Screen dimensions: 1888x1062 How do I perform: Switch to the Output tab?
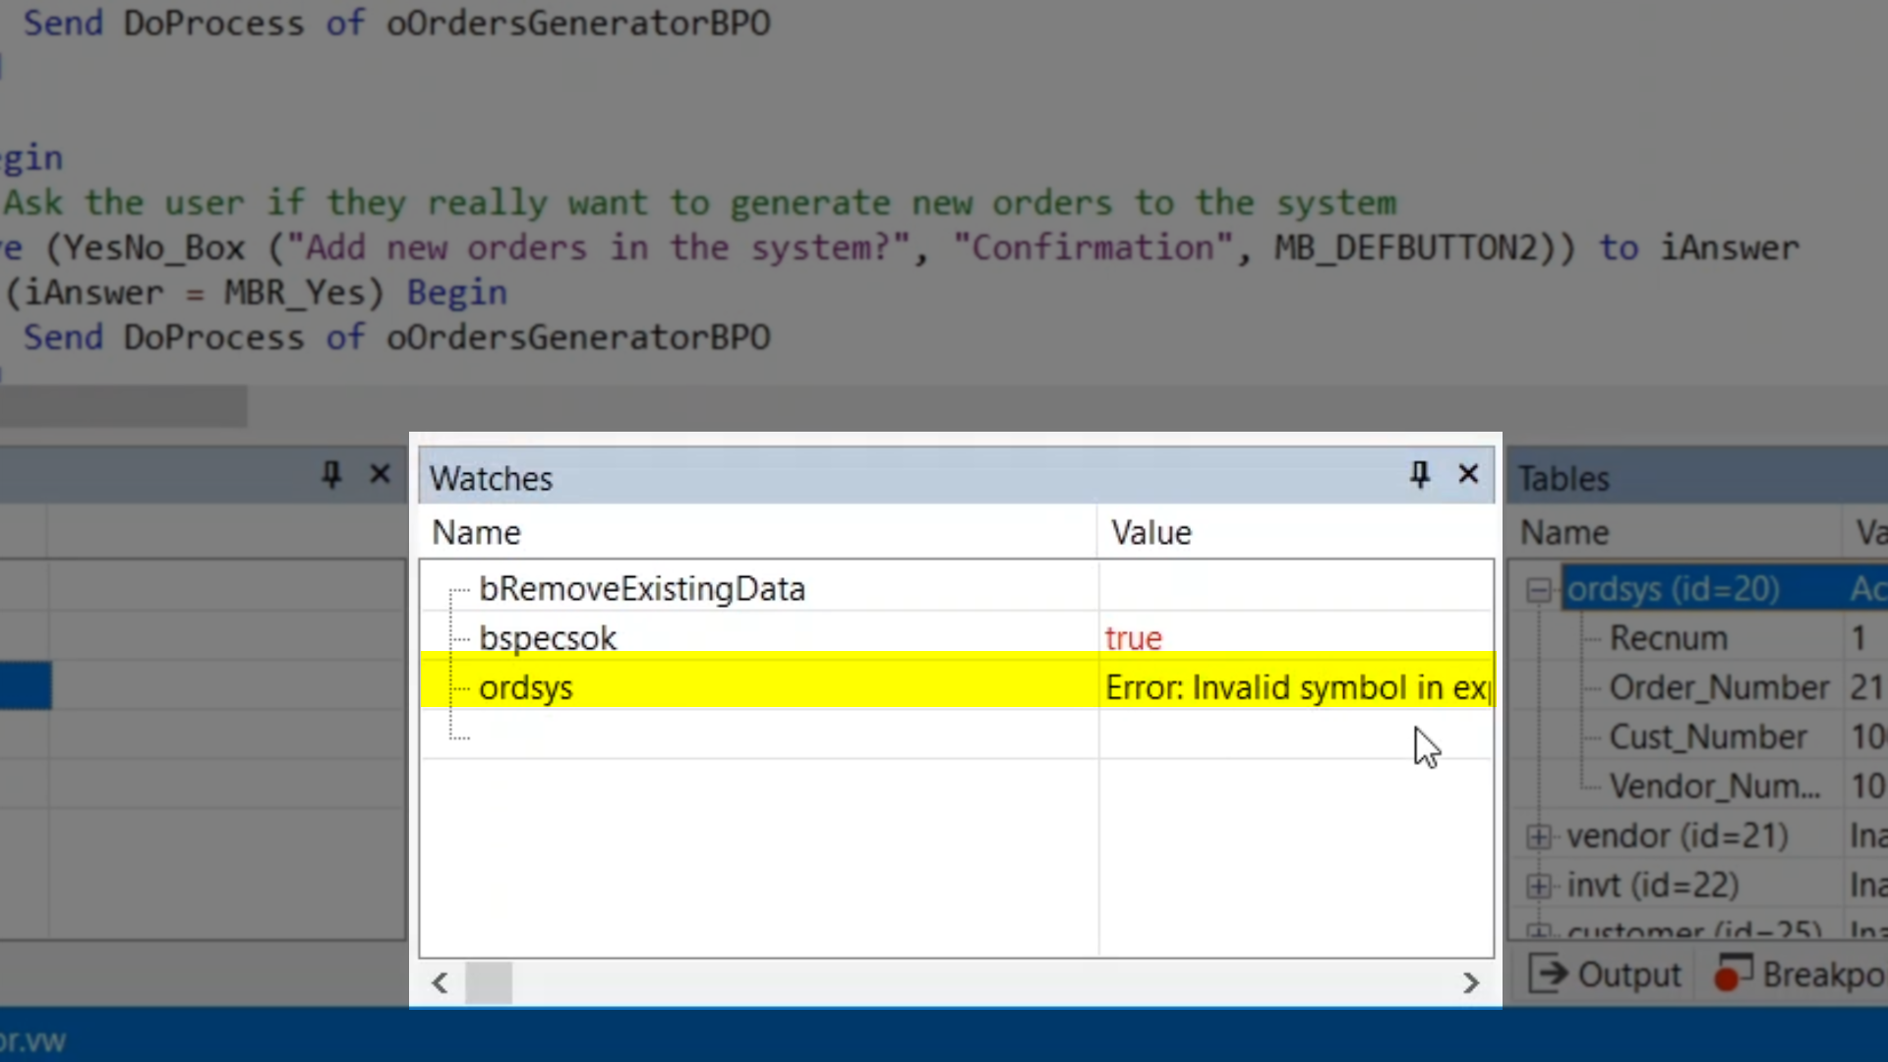pos(1628,974)
